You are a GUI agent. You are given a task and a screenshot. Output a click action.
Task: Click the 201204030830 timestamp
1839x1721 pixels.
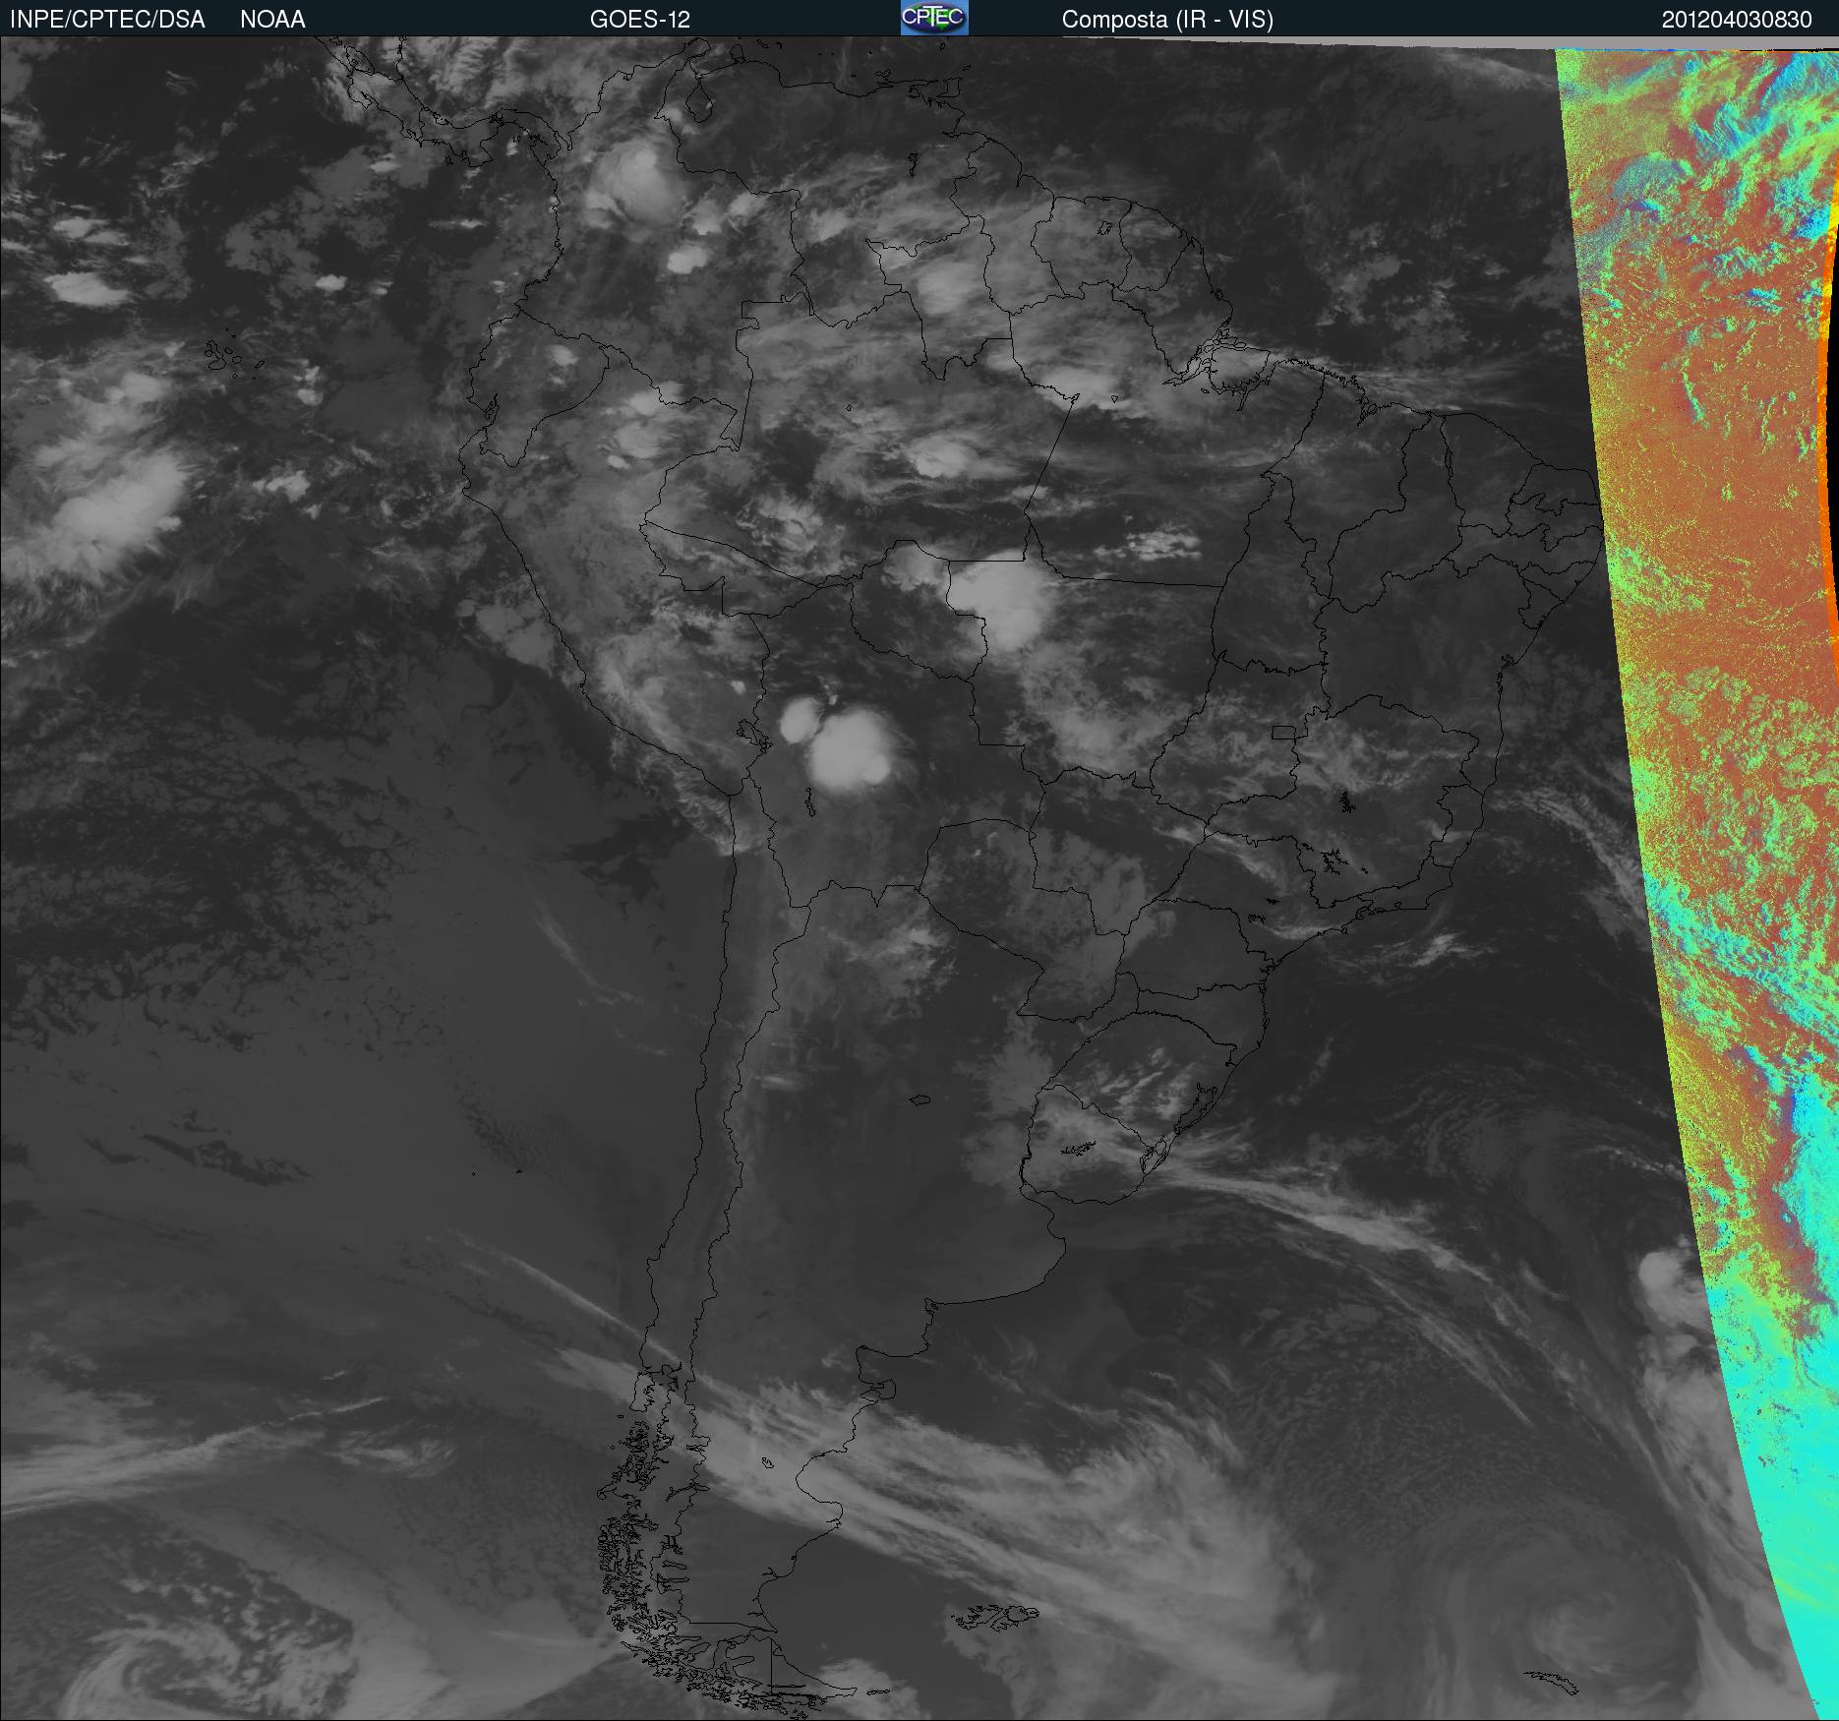1737,20
